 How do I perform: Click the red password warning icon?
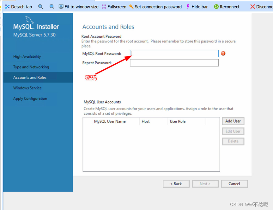point(223,54)
